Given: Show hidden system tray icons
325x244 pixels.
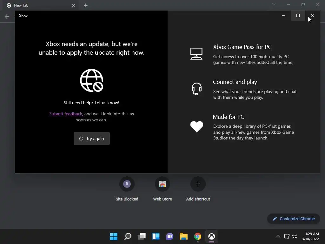Looking at the screenshot, I should (x=278, y=236).
